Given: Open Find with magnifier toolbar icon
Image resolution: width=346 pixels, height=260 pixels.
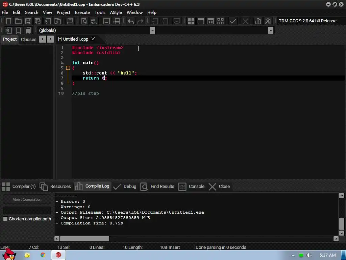Looking at the screenshot, I should (84, 21).
